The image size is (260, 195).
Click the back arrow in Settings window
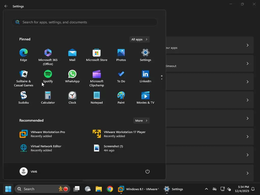click(6, 6)
